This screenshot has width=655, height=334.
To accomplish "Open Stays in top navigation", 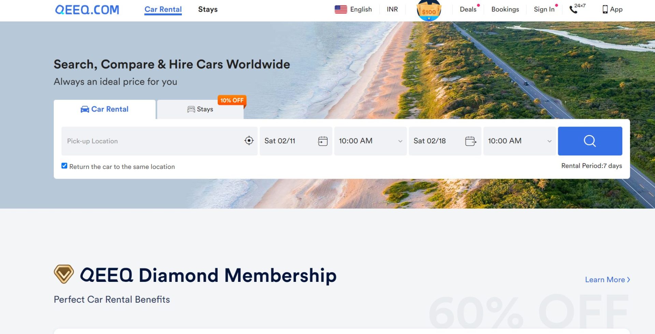I will point(208,9).
